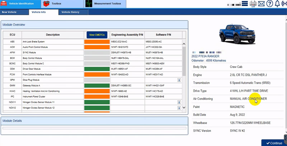Click the info icon in Glow Plug Module row
The height and width of the screenshot is (146, 287).
[x=179, y=80]
